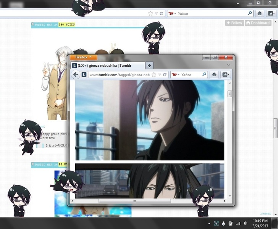Select the ginoza nobuchika Tumblr tab
This screenshot has height=229, width=278.
pyautogui.click(x=108, y=66)
